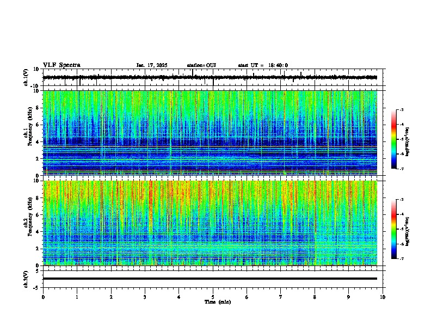Click time axis tick label "5"
Viewport: 431px width, 333px height.
[213, 297]
